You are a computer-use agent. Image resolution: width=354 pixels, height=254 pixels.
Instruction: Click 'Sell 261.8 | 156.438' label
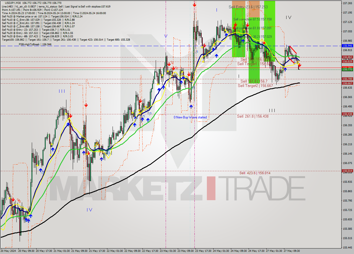click(x=253, y=116)
